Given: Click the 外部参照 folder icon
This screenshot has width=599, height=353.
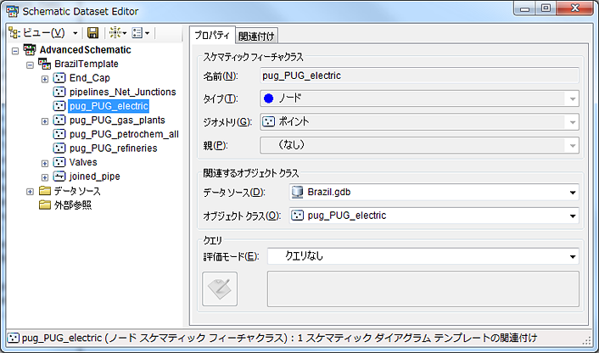Looking at the screenshot, I should tap(45, 205).
